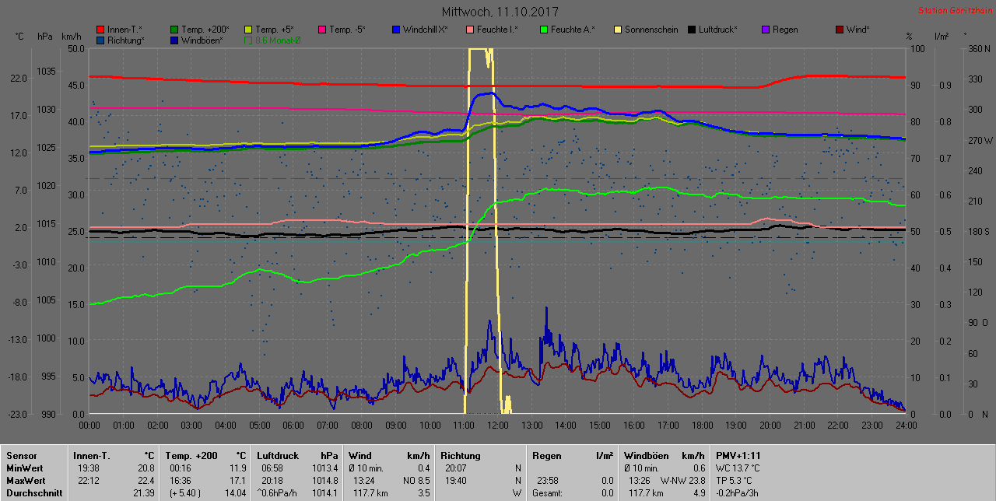Image resolution: width=996 pixels, height=501 pixels.
Task: Click the '360 N' direction axis label
Action: (x=979, y=49)
